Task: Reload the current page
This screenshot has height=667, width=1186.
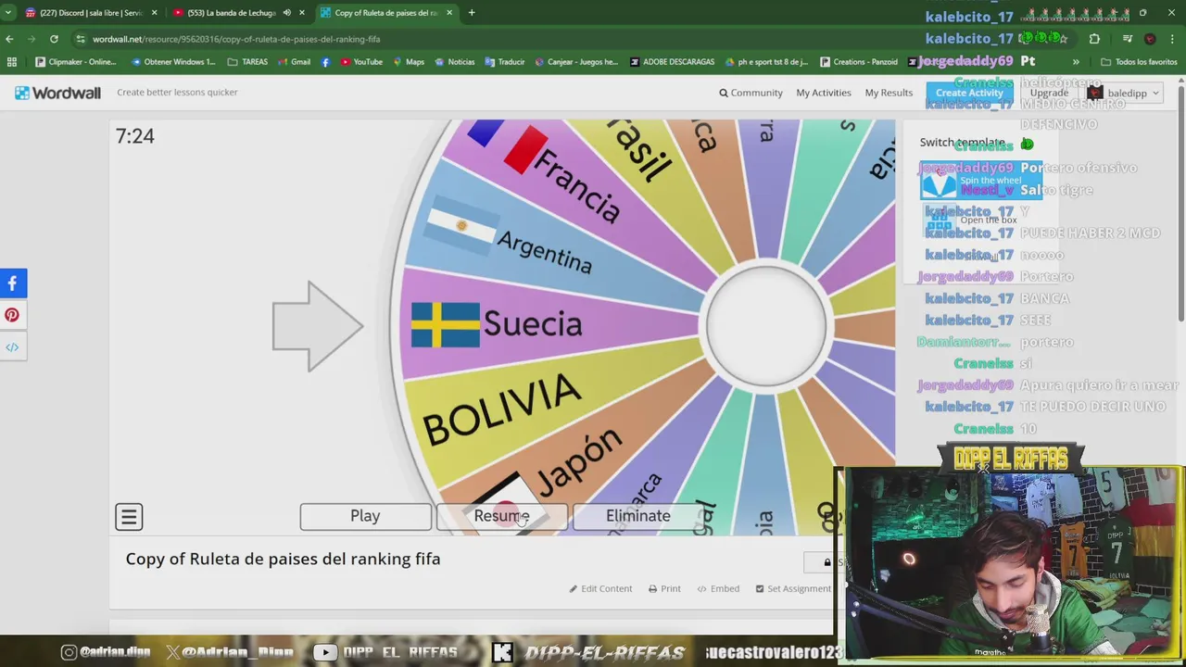Action: [x=54, y=39]
